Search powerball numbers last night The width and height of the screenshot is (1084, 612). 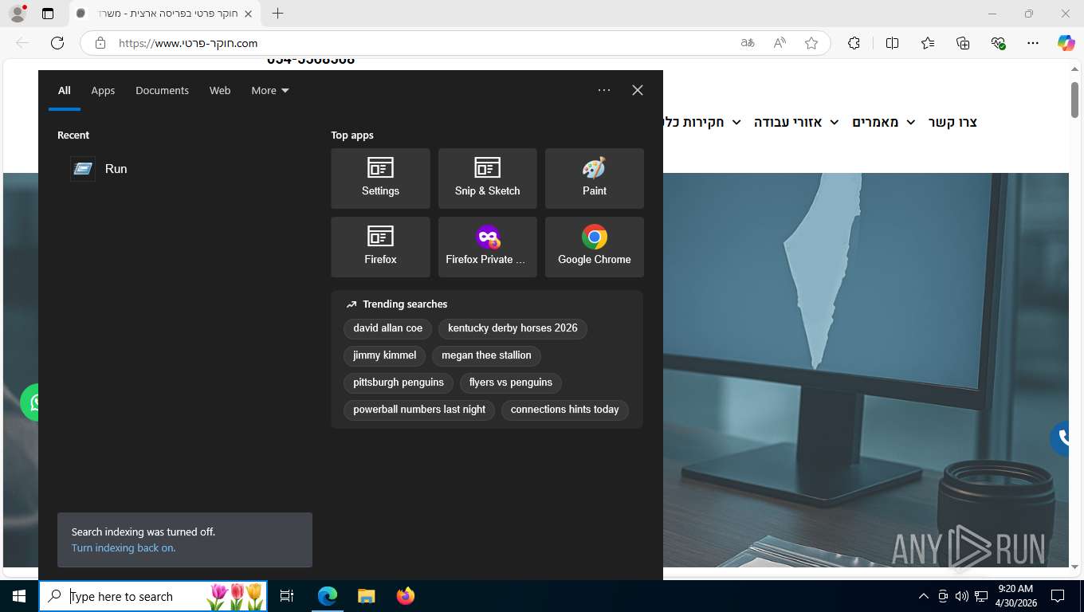[x=419, y=410]
